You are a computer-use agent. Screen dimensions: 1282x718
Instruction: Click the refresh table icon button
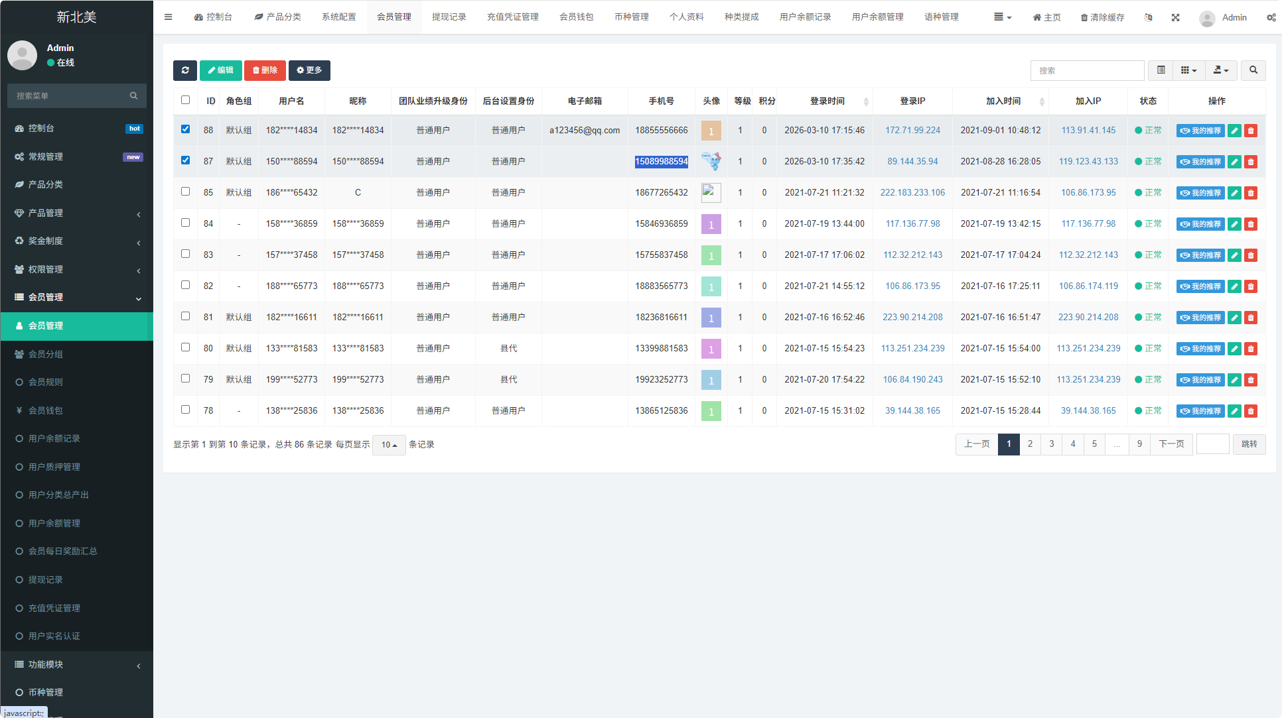[185, 70]
